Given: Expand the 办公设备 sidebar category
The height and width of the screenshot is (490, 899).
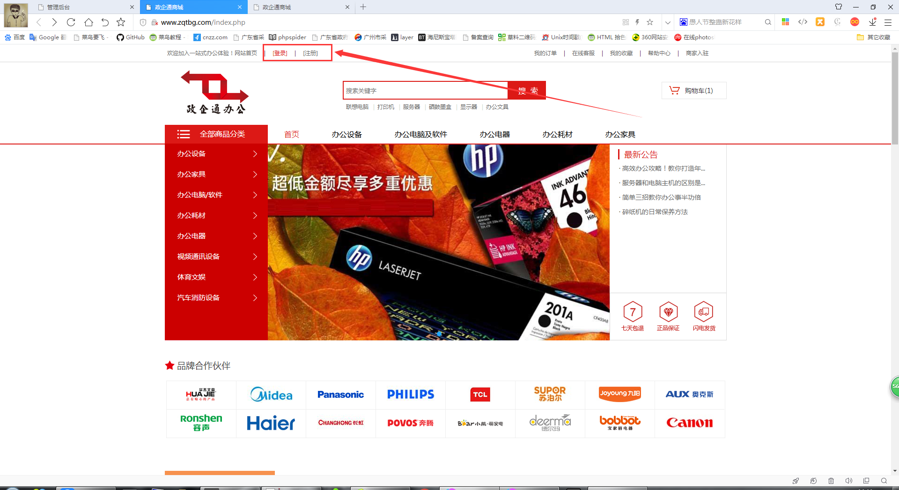Looking at the screenshot, I should tap(216, 154).
